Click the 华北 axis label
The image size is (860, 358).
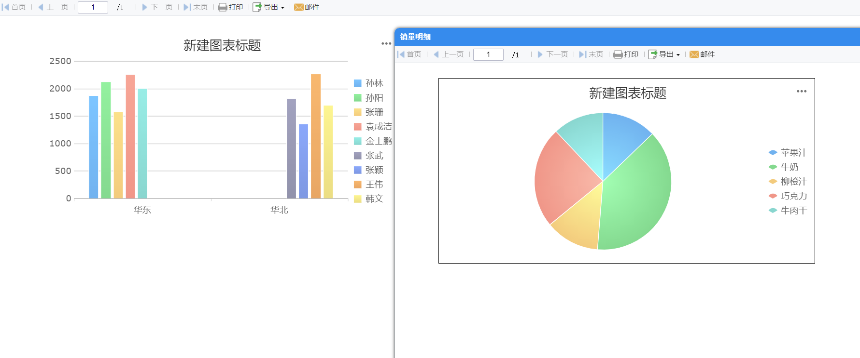pos(279,210)
